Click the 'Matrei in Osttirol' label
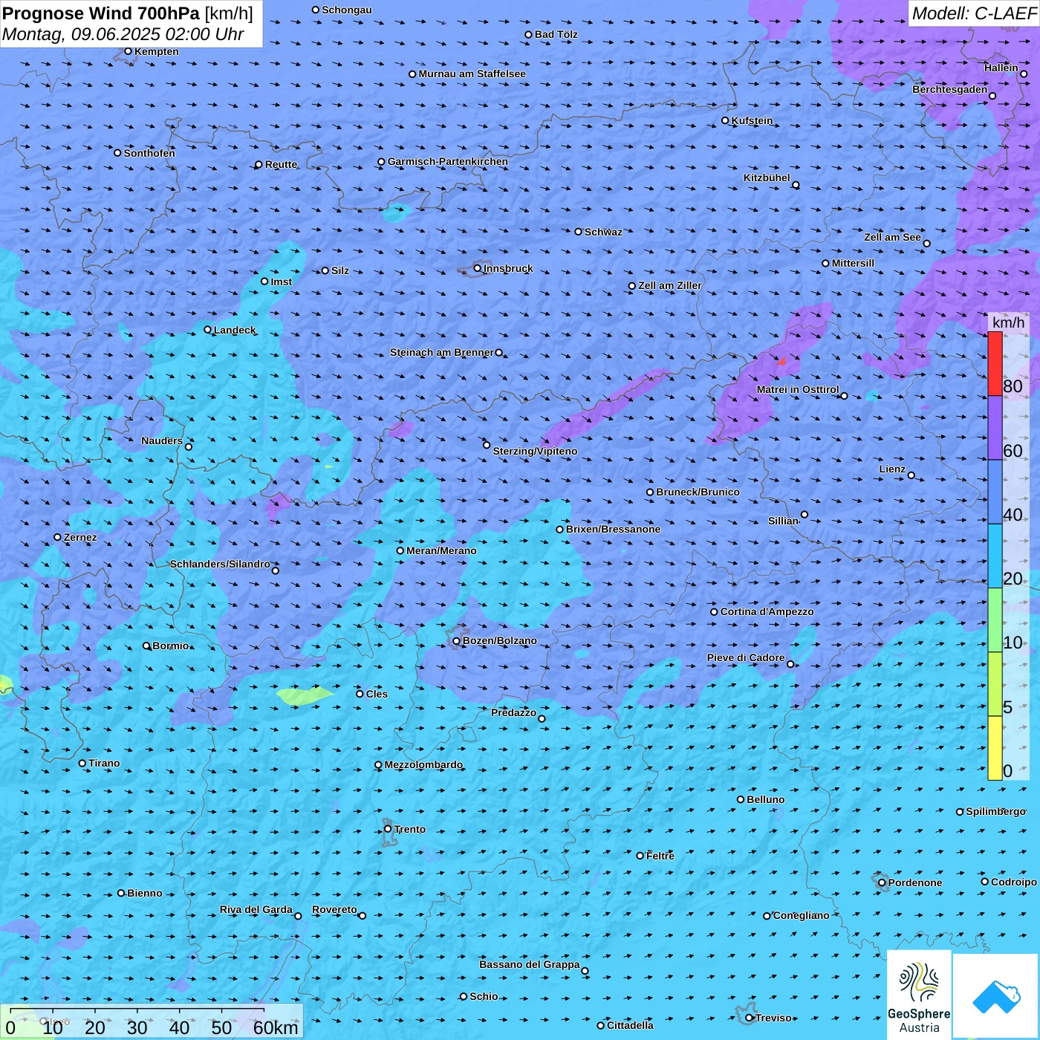This screenshot has height=1040, width=1040. click(798, 389)
